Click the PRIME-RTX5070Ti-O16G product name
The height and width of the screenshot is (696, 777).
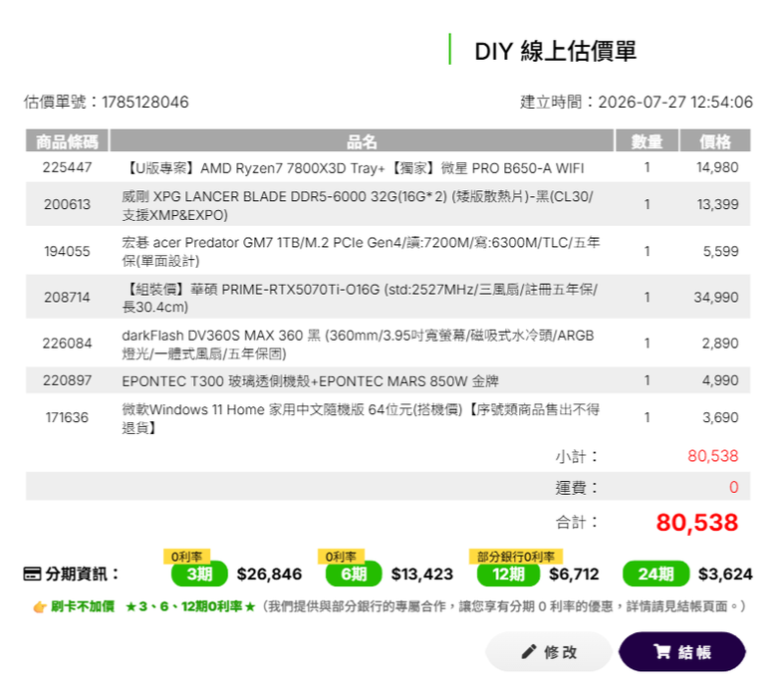(360, 298)
